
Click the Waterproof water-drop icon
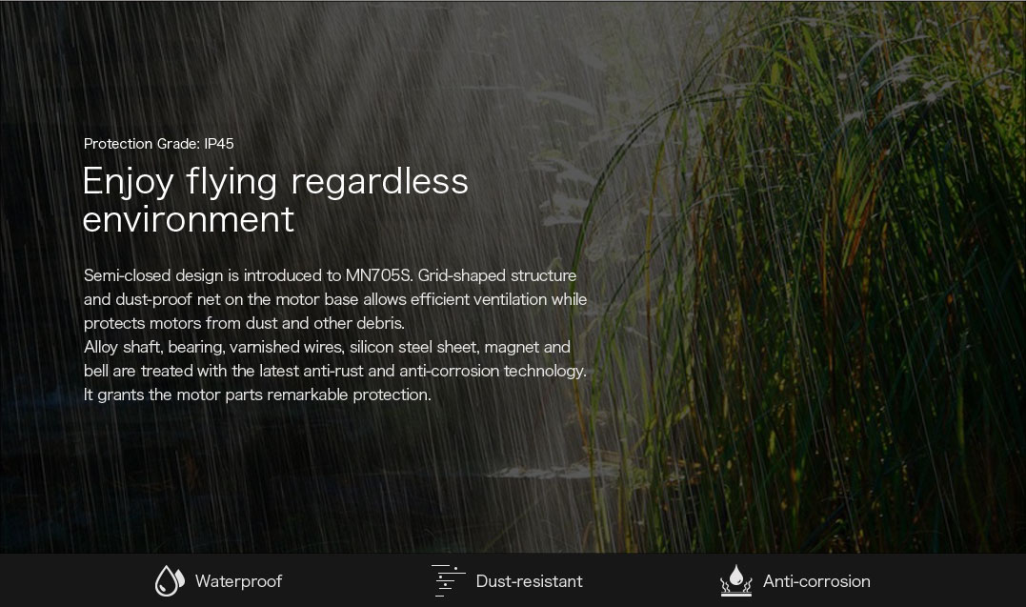170,580
